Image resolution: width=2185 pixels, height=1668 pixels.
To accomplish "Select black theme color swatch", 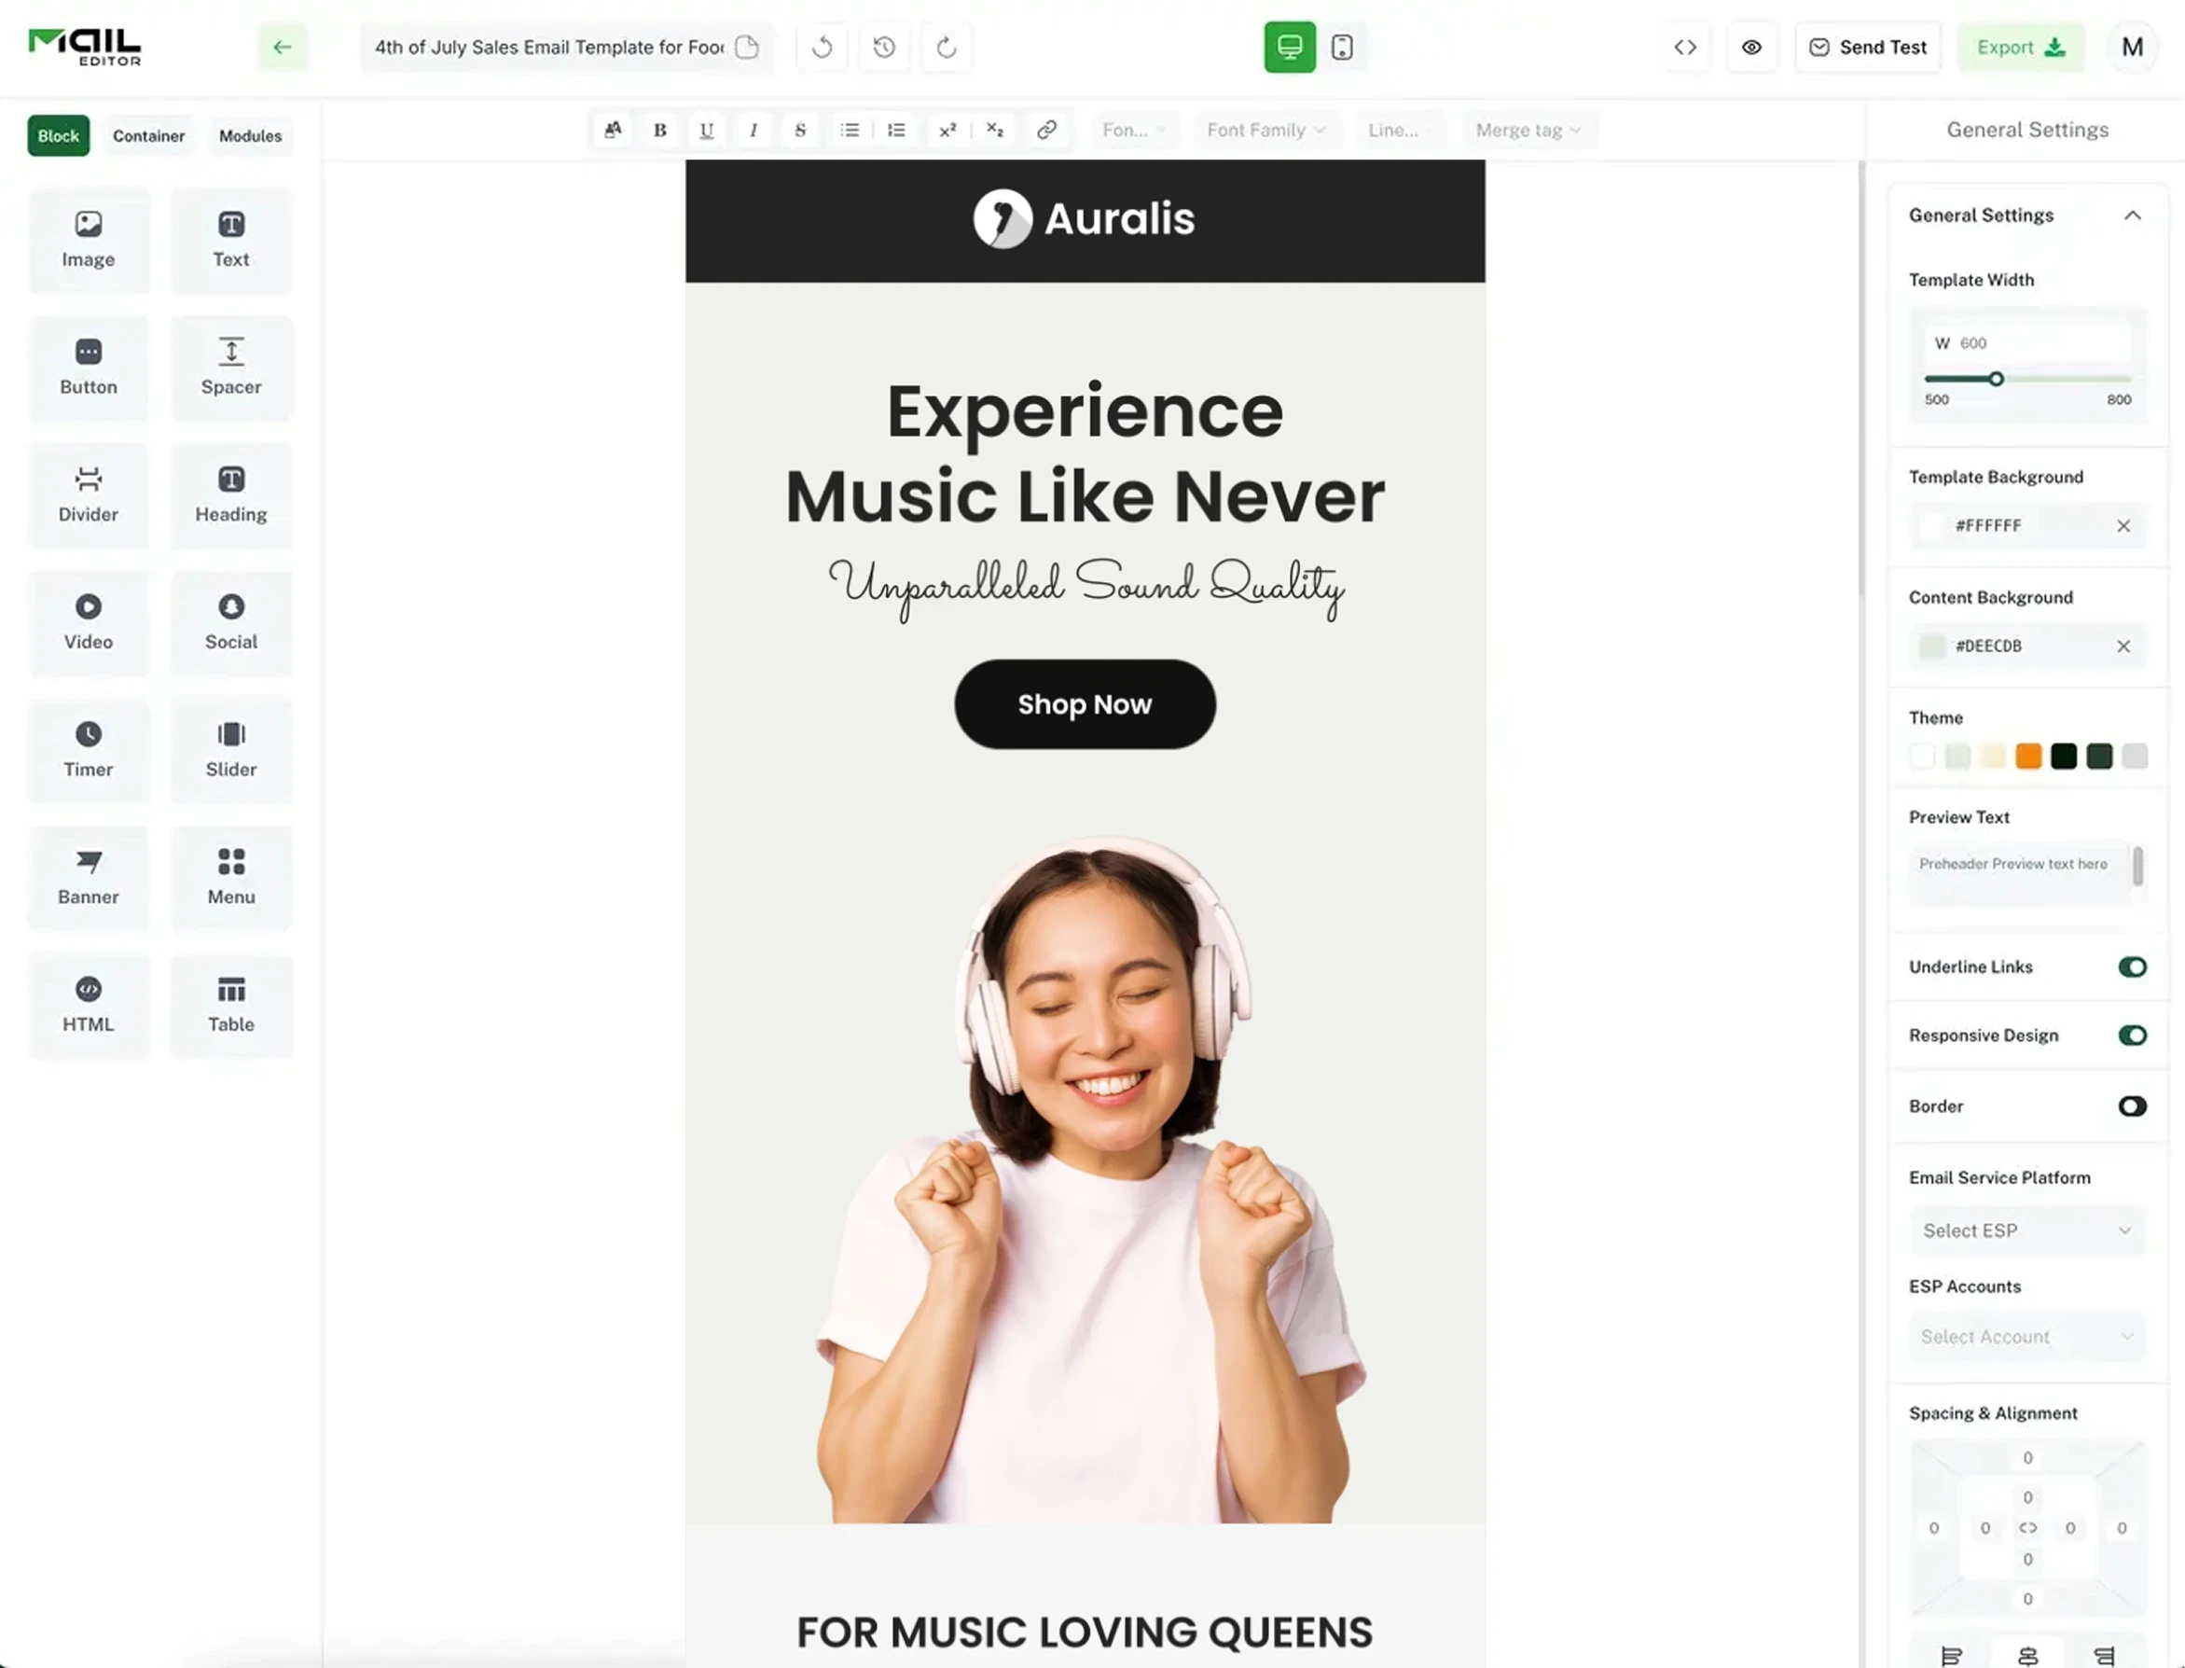I will click(x=2064, y=757).
